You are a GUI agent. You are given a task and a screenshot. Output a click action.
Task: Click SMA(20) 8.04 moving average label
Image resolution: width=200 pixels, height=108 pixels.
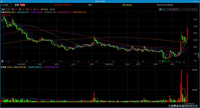37,12
